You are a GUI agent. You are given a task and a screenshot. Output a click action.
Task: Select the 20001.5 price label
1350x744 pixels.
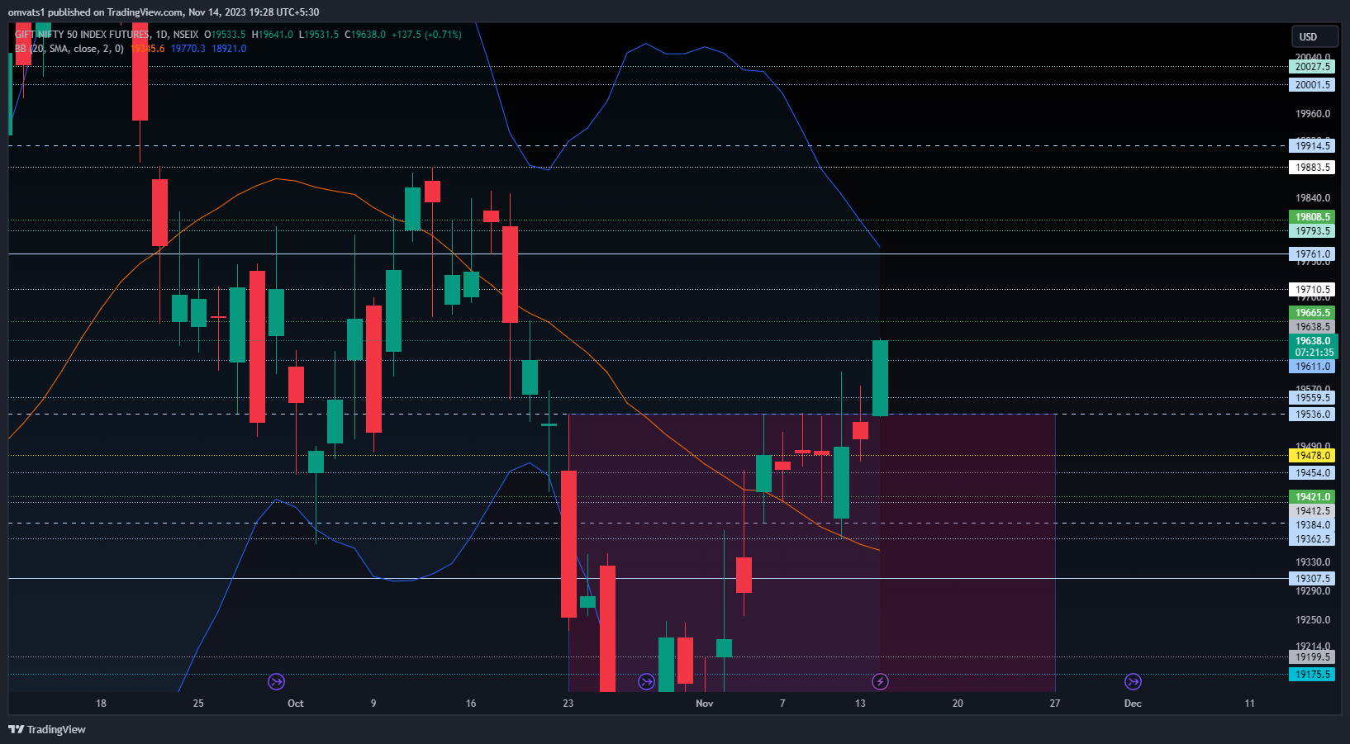click(x=1312, y=85)
